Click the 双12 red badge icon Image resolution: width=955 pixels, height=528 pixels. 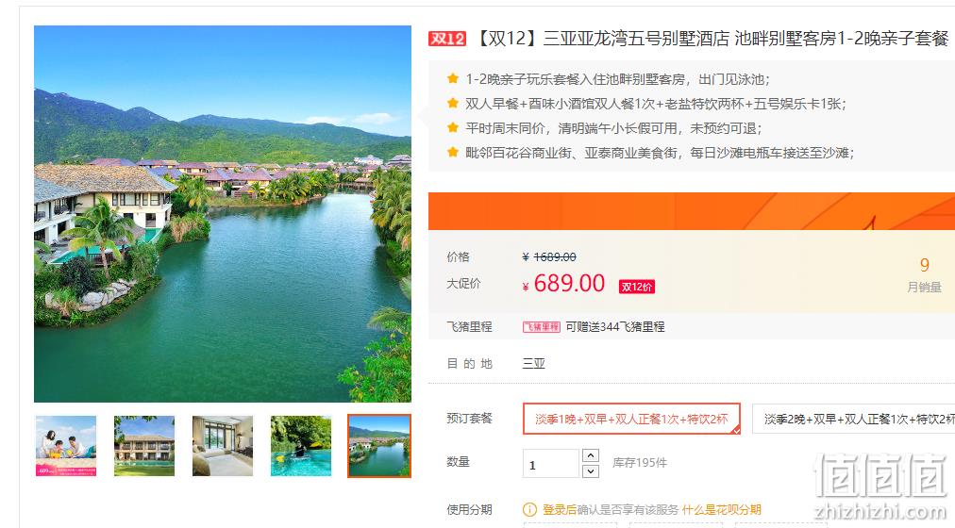446,39
